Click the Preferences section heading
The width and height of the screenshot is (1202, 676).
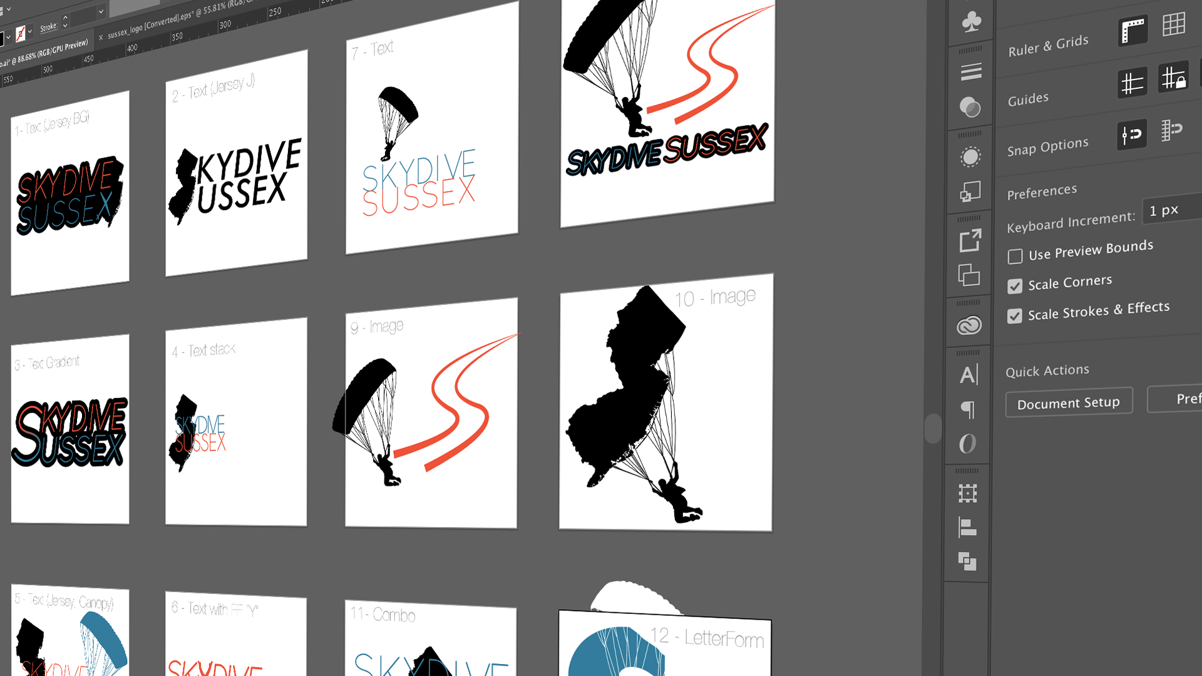pyautogui.click(x=1042, y=192)
